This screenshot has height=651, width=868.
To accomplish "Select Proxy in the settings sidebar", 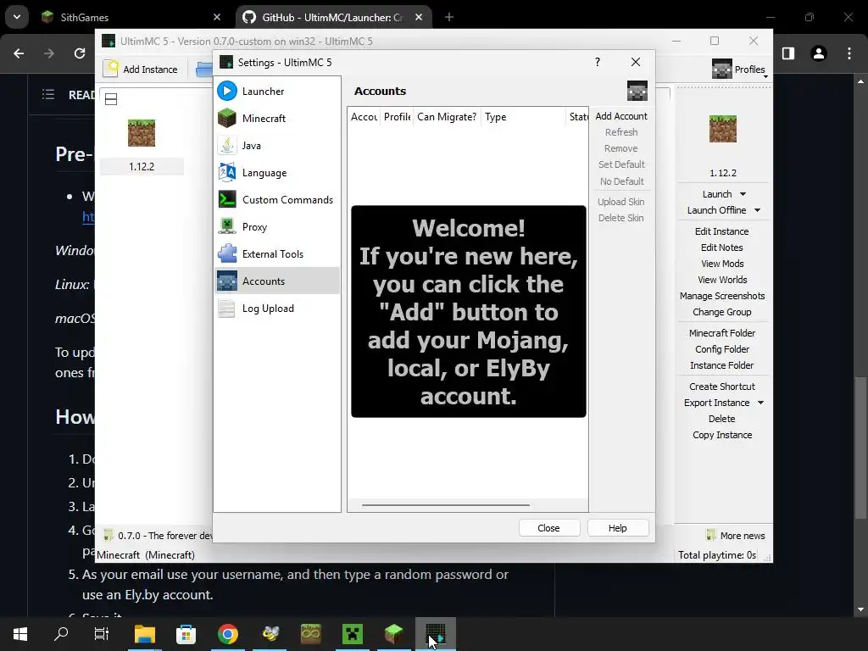I will 277,226.
